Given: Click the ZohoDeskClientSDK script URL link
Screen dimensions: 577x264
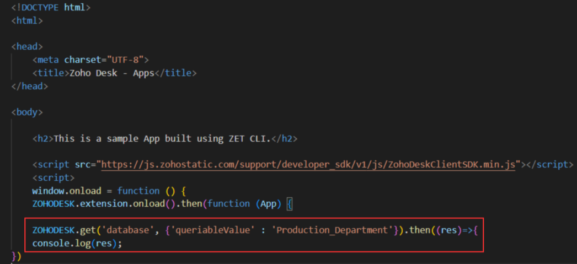Looking at the screenshot, I should pyautogui.click(x=308, y=164).
